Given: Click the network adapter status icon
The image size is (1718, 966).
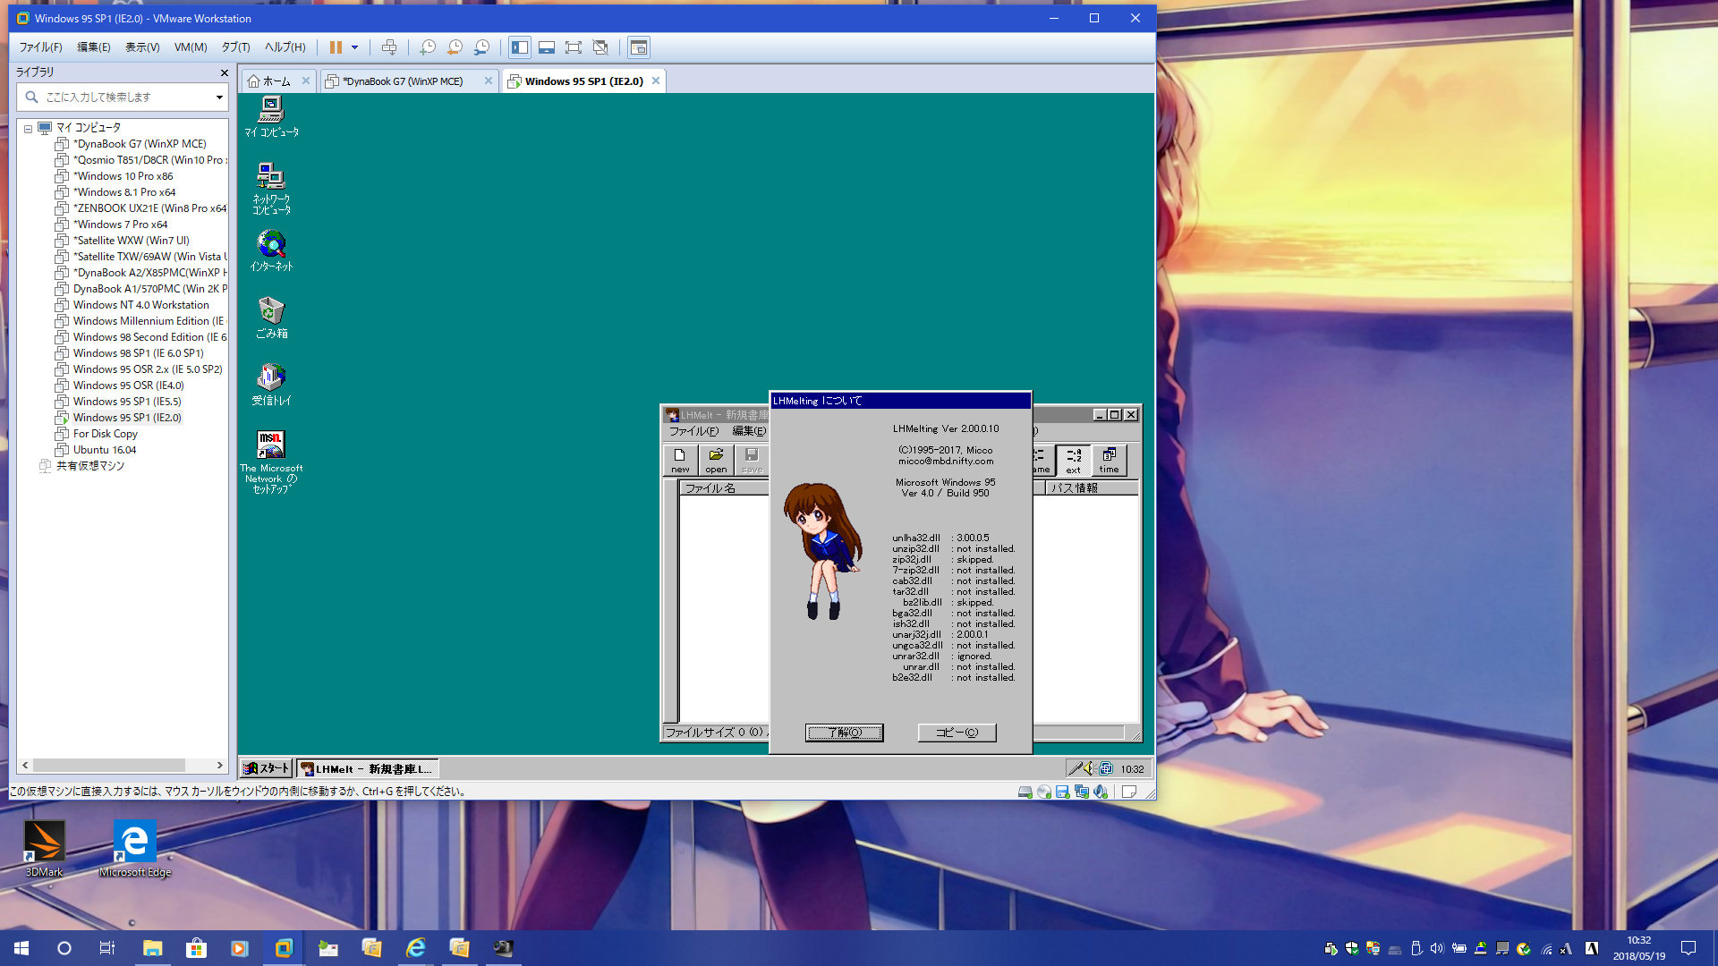Looking at the screenshot, I should tap(1081, 792).
